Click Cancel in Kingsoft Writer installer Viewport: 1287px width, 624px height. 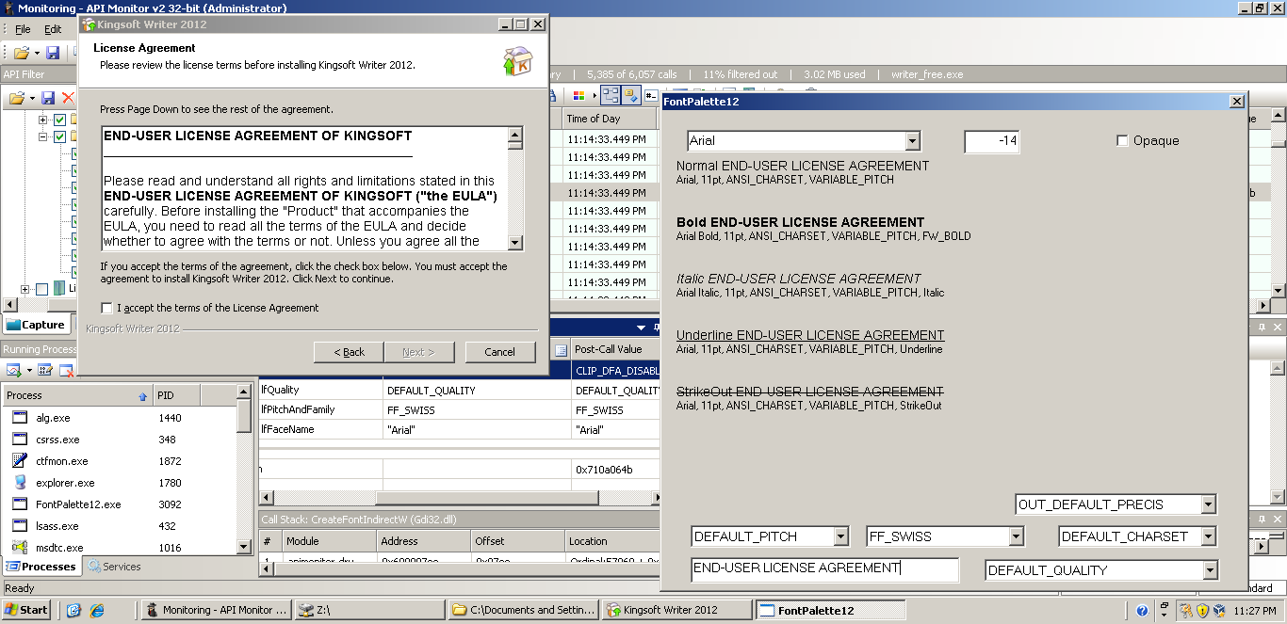500,352
